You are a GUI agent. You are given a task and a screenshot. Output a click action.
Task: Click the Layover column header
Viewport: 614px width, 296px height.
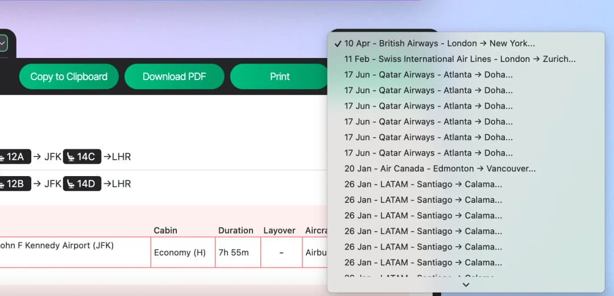tap(279, 231)
